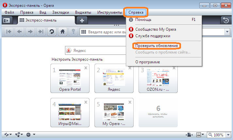
Task: Open the zoom 100% dropdown arrow
Action: (228, 135)
